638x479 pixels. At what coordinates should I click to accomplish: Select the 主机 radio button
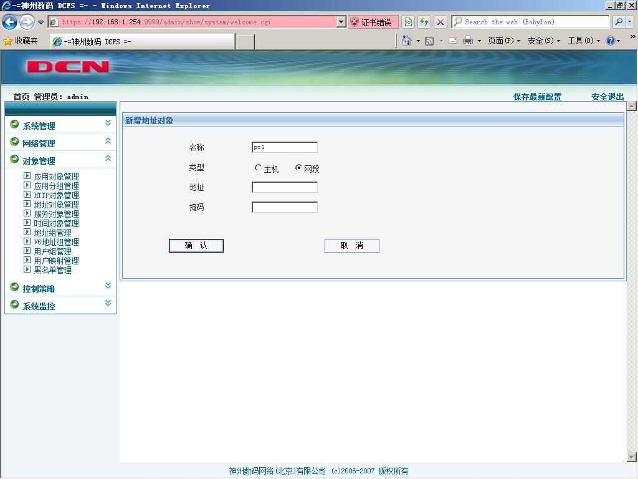point(258,167)
